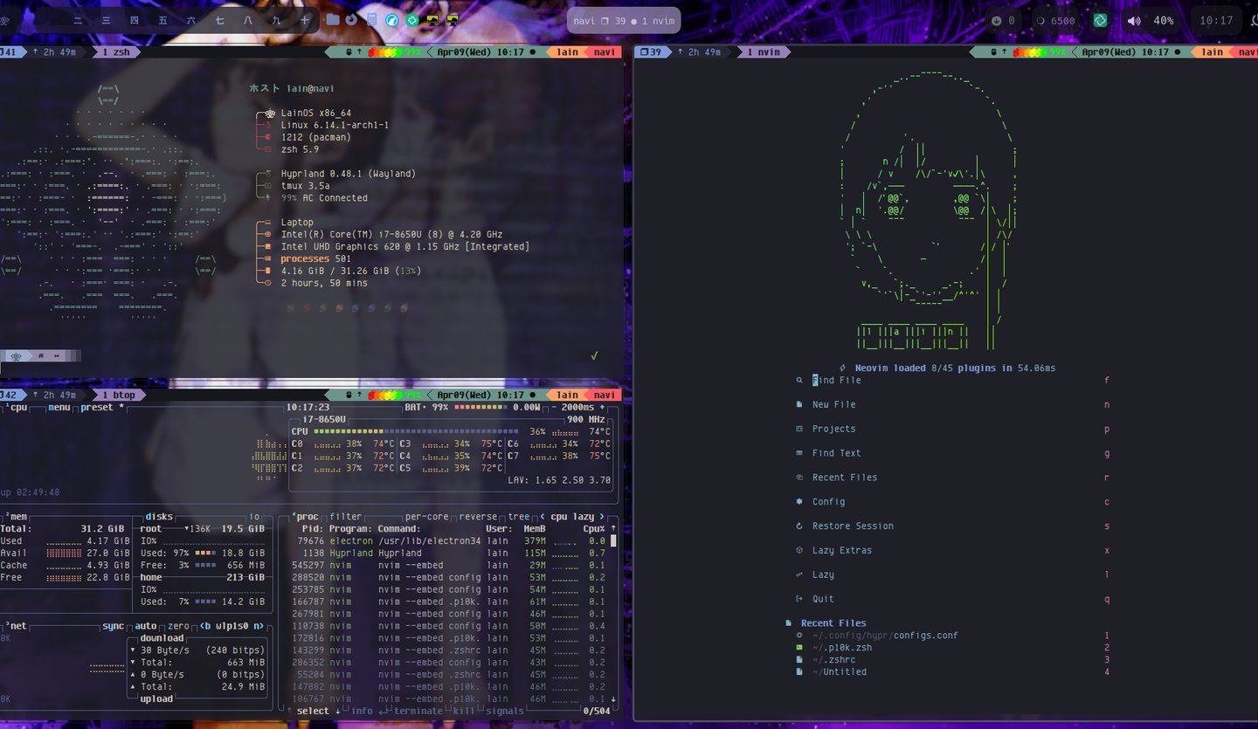Viewport: 1258px width, 729px height.
Task: Click preset in the btop header
Action: [96, 408]
